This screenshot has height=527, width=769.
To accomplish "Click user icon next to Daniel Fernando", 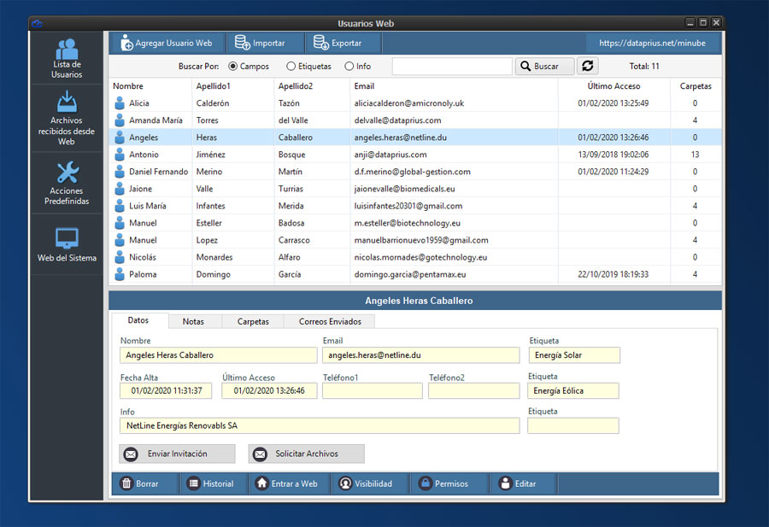I will point(119,172).
